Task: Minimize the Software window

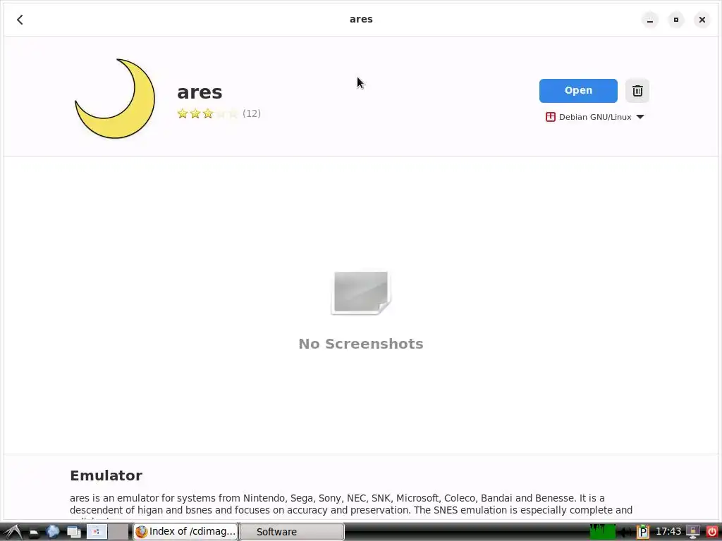Action: (649, 20)
